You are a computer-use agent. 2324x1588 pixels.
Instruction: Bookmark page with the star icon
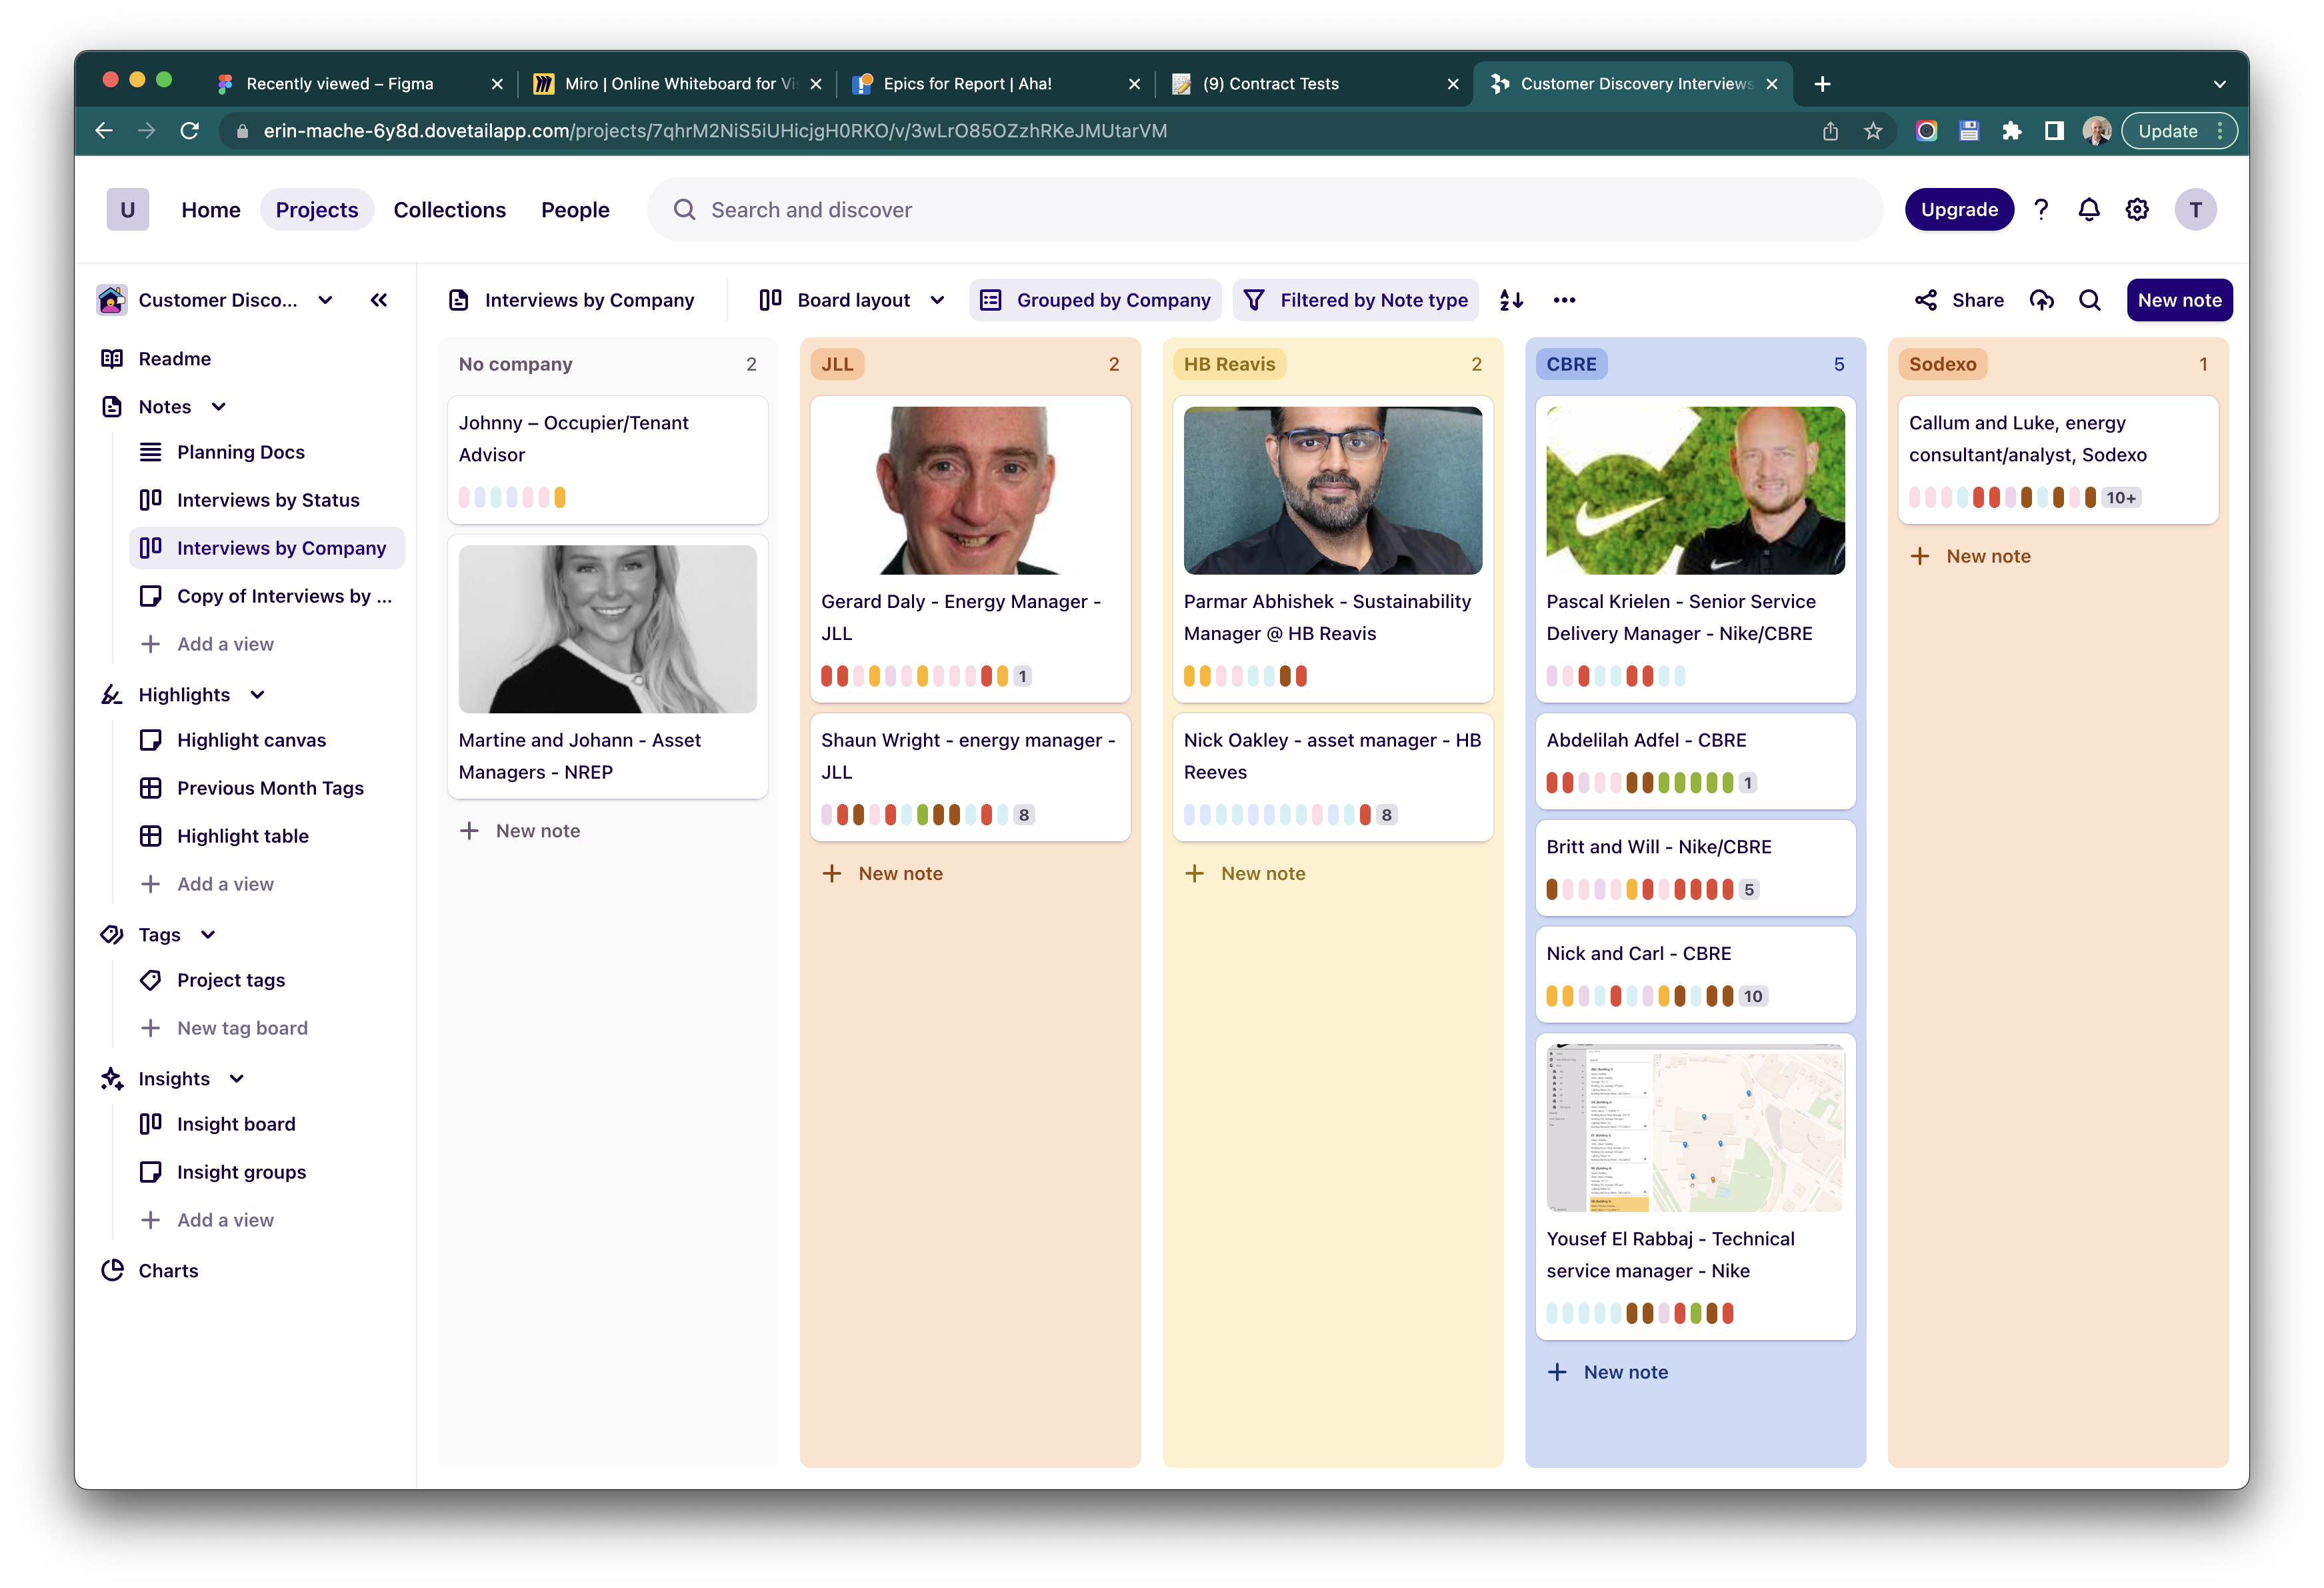(1873, 131)
